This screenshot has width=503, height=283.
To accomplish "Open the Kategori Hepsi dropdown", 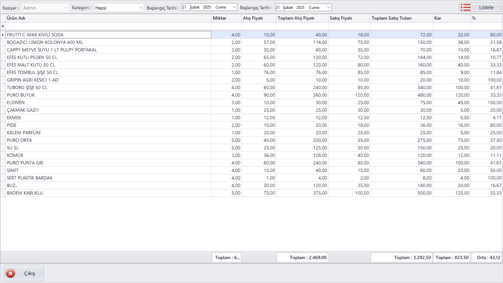I will [119, 8].
